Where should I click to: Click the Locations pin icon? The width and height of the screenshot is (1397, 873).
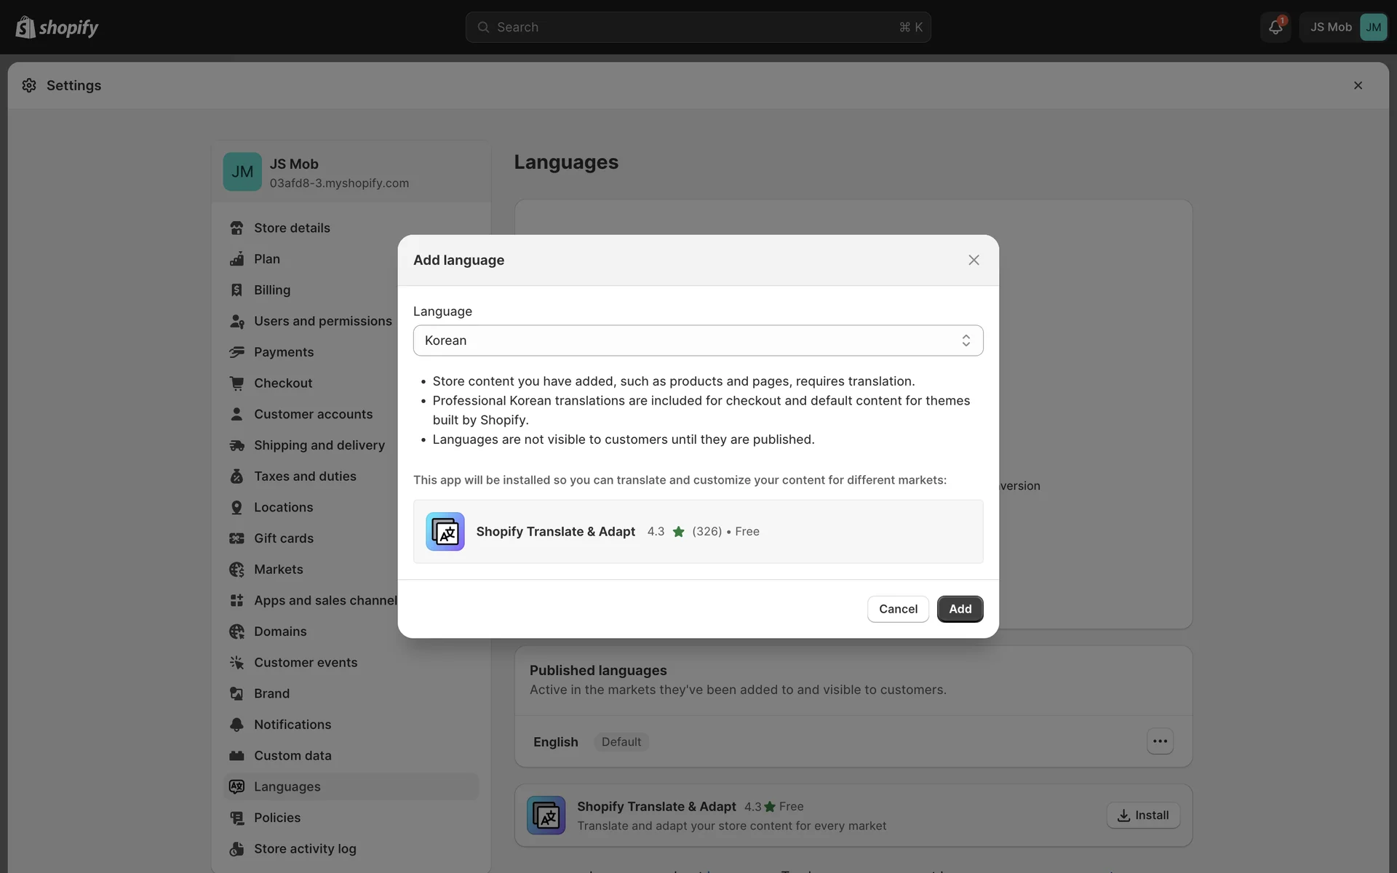click(x=236, y=508)
